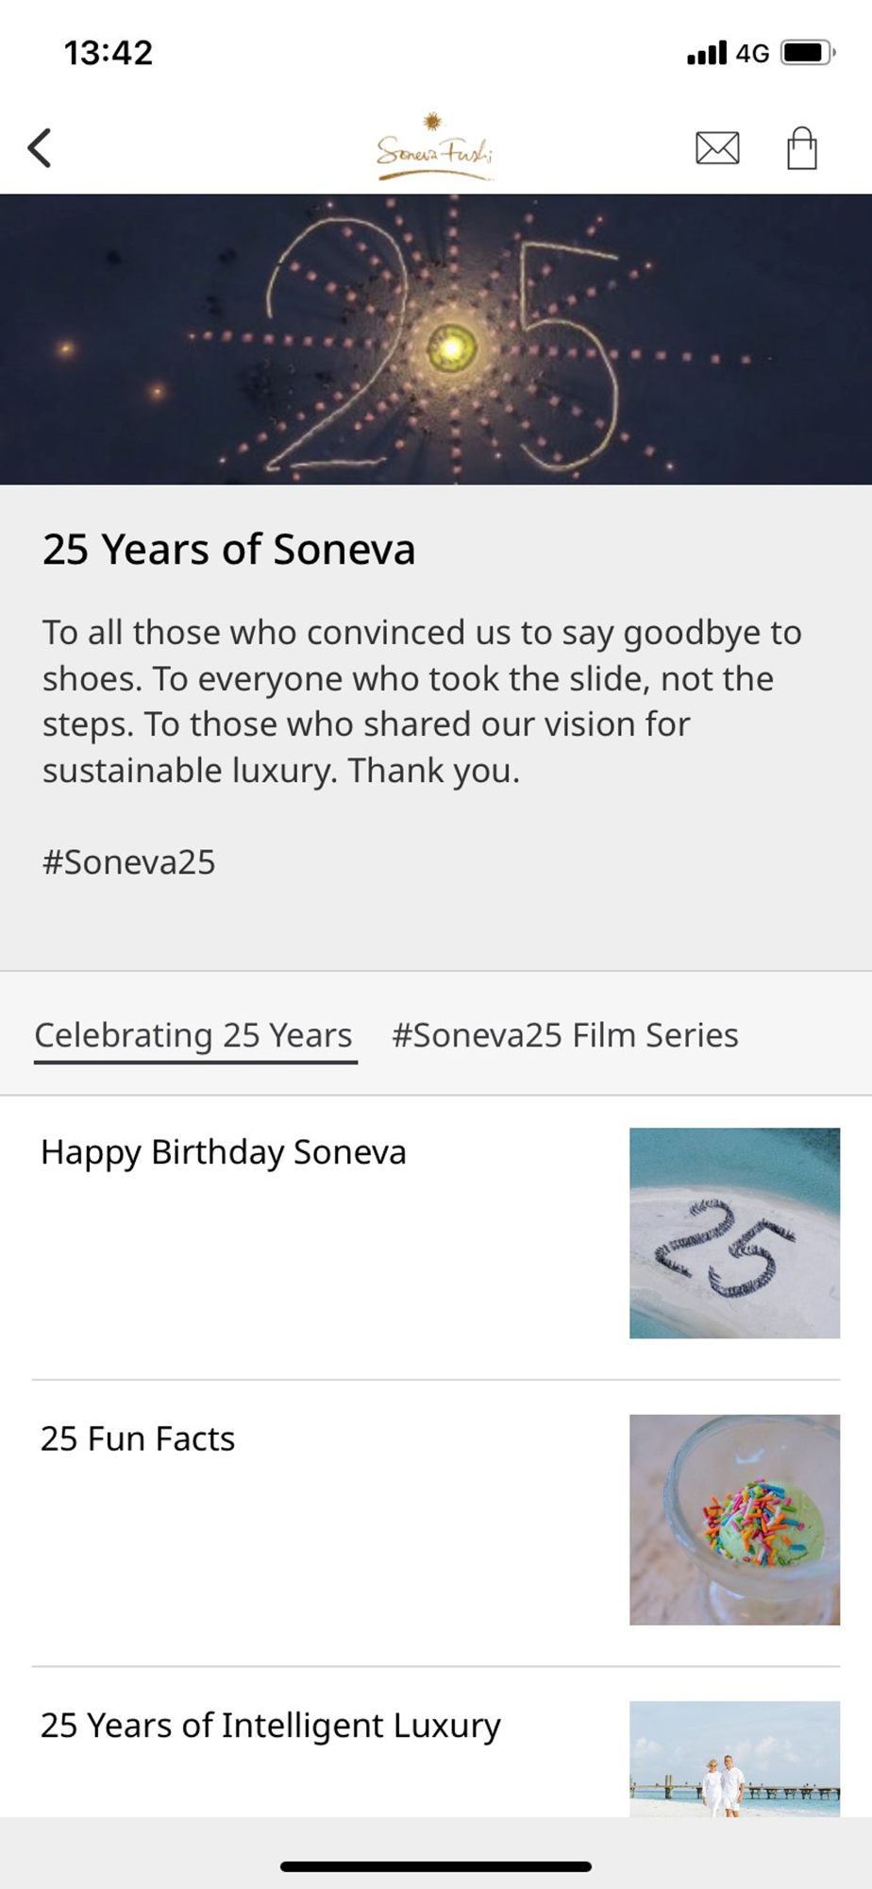Select the Celebrating 25 Years tab
The image size is (872, 1889).
pos(193,1035)
